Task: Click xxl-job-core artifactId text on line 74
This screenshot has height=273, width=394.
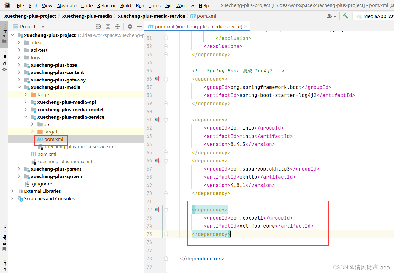Action: [257, 226]
